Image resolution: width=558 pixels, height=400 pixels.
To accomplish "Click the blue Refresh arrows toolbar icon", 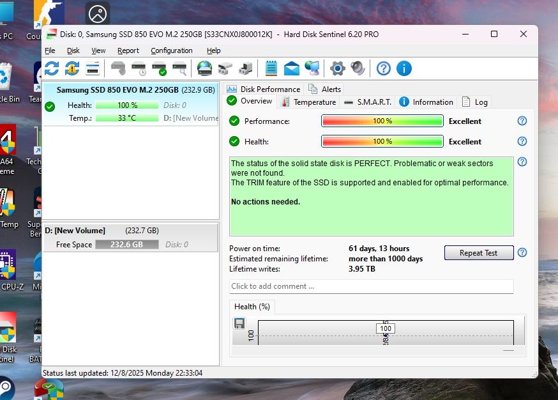I will coord(52,68).
